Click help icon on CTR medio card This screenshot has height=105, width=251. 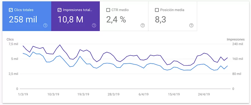[143, 25]
